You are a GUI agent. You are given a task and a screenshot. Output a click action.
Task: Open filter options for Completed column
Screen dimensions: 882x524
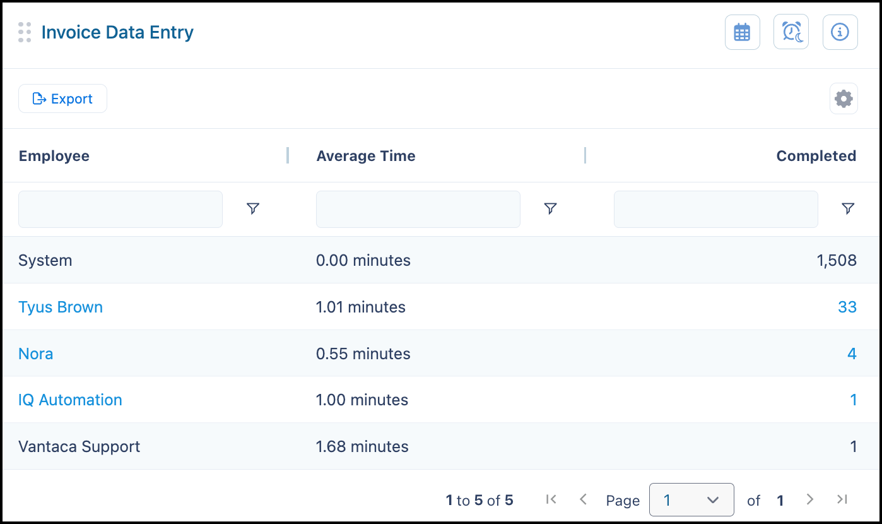click(848, 208)
